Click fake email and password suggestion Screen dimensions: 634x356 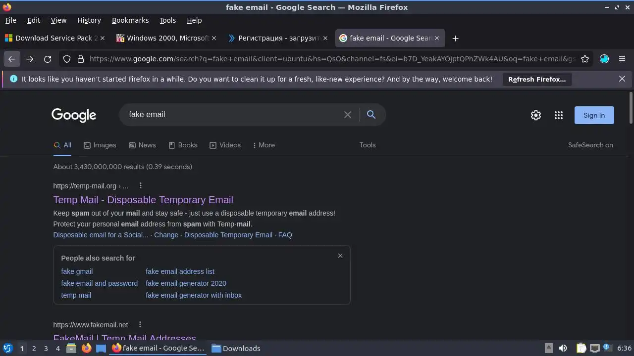[x=100, y=283]
